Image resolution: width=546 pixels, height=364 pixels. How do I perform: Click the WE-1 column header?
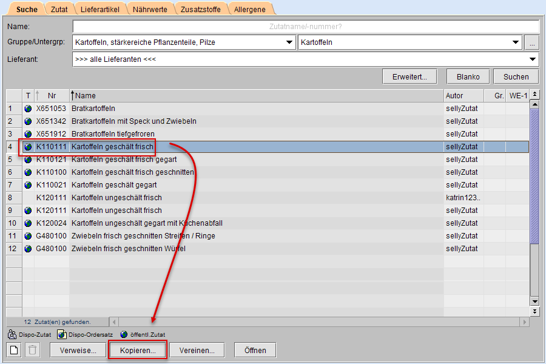pyautogui.click(x=518, y=95)
